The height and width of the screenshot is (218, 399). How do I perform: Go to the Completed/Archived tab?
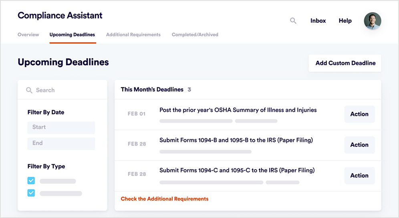[195, 34]
